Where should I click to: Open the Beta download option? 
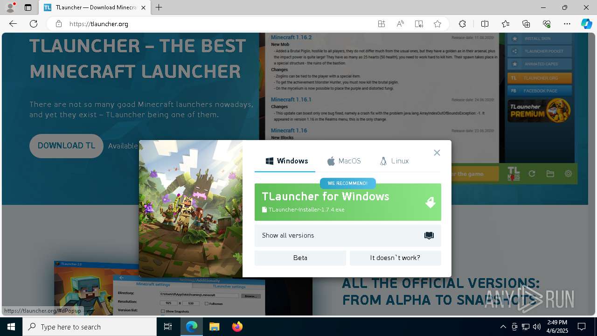coord(300,258)
